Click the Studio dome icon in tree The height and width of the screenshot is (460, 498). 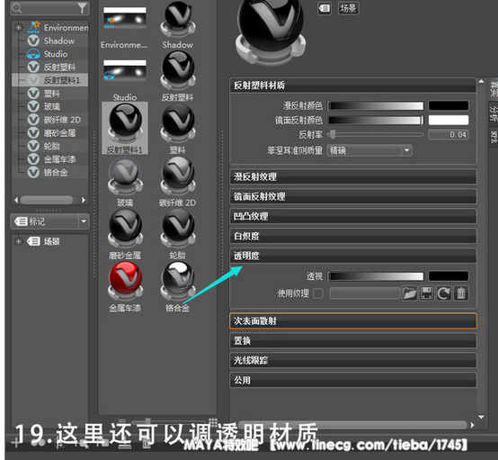click(33, 54)
